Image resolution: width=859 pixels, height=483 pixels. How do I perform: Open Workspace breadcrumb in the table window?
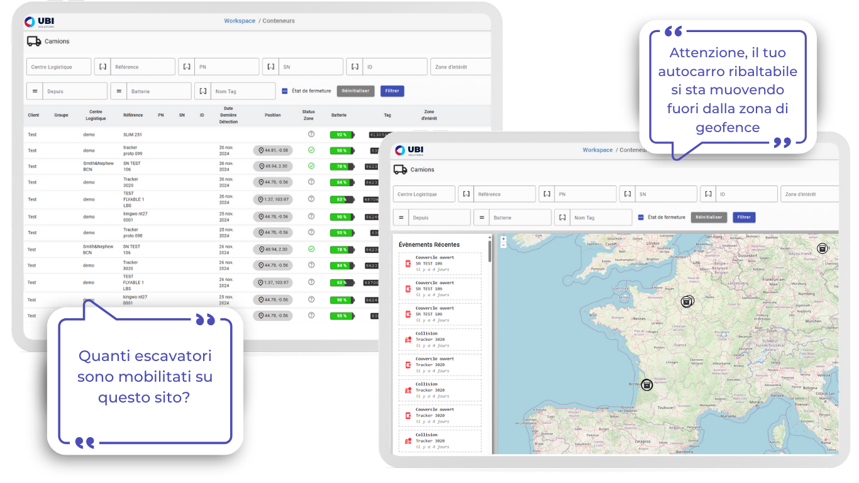coord(240,21)
